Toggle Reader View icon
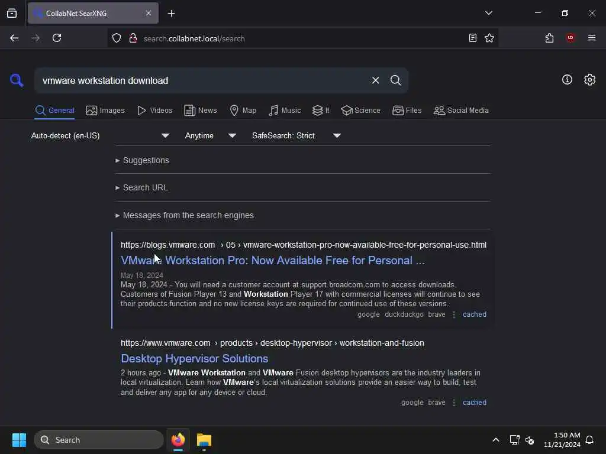 (x=472, y=38)
